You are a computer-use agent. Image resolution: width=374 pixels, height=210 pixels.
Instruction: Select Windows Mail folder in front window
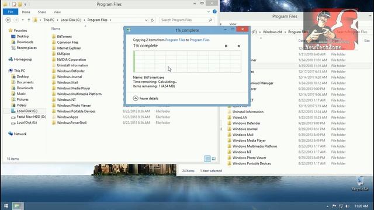tap(67, 82)
